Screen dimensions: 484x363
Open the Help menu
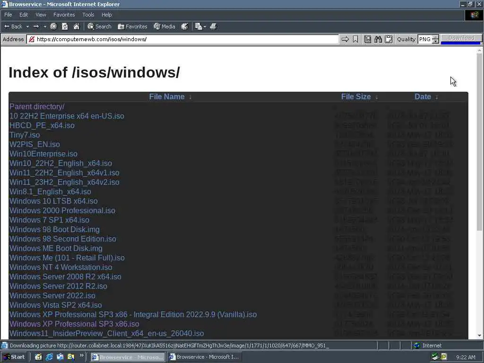[x=106, y=15]
